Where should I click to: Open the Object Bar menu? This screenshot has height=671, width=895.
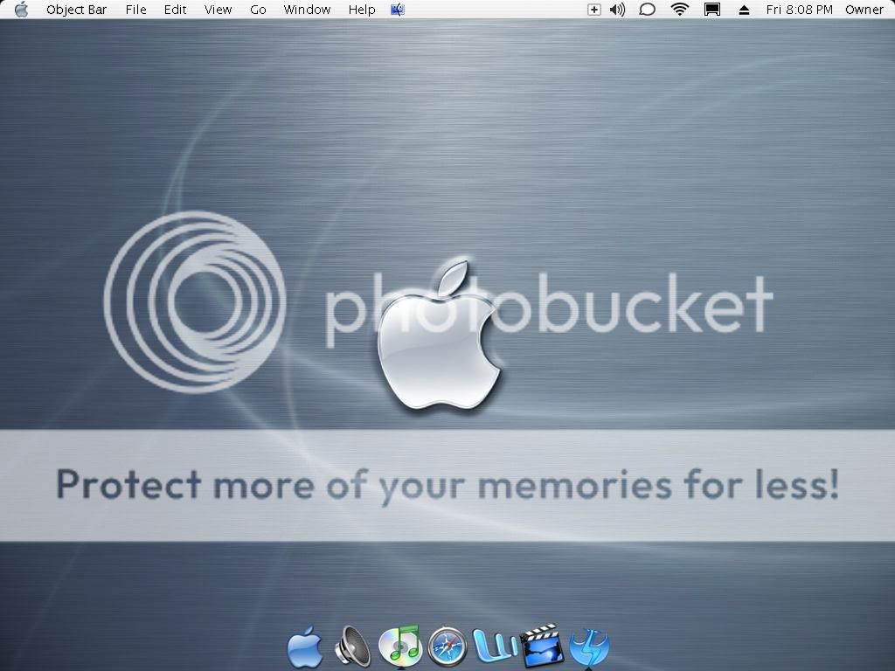pyautogui.click(x=76, y=10)
